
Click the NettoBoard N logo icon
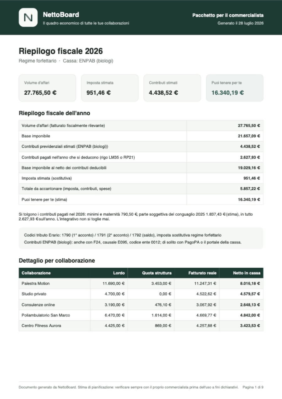(x=28, y=18)
